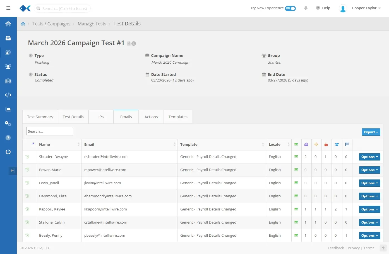Click the power icon in sidebar

point(8,152)
